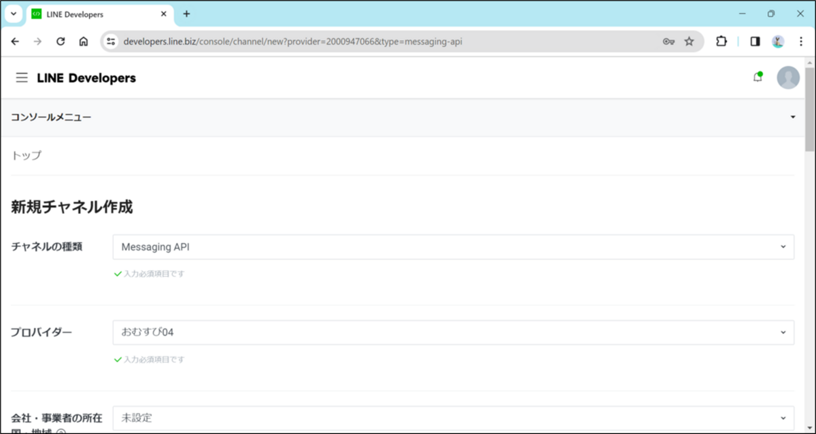Click the notification bell icon
Viewport: 816px width, 434px height.
[x=758, y=77]
